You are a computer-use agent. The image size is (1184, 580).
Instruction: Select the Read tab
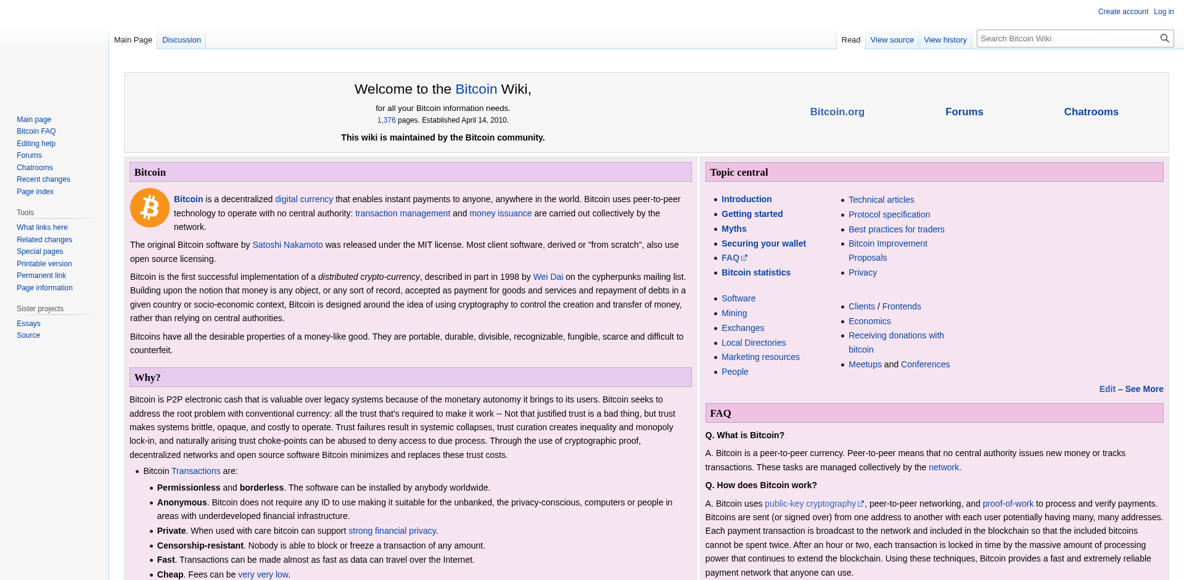click(x=850, y=40)
